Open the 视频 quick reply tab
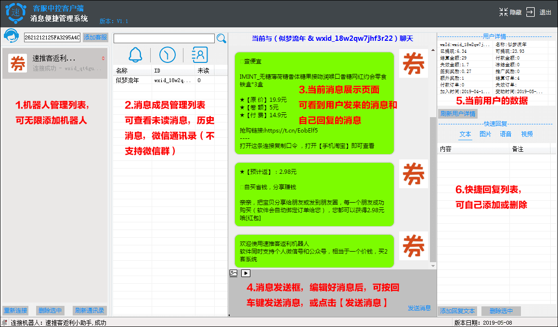This screenshot has height=327, width=558. click(x=527, y=134)
